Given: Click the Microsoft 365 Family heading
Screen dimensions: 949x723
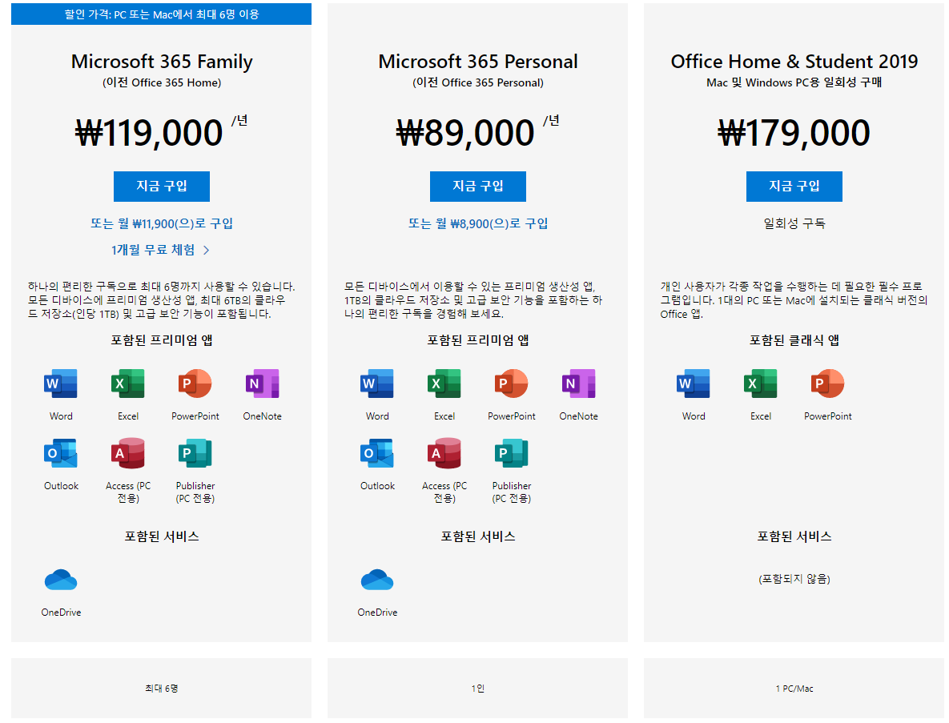Looking at the screenshot, I should pos(162,61).
